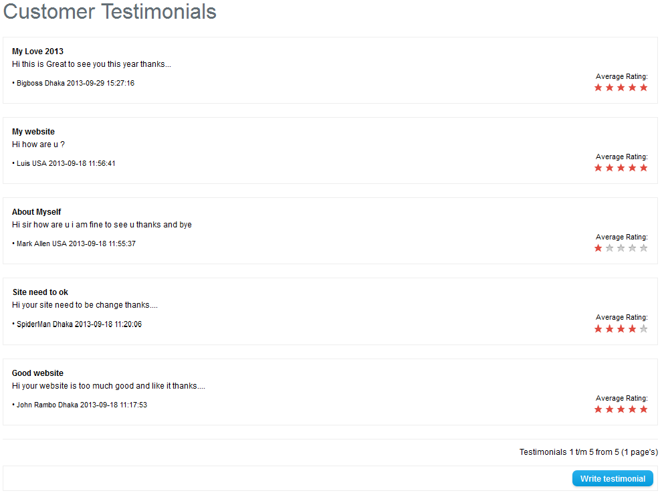The image size is (662, 495).
Task: Click testimonial text "Hi how are u ?"
Action: pyautogui.click(x=38, y=144)
